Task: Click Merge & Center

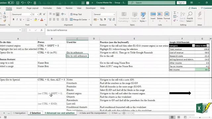Action: pos(79,20)
